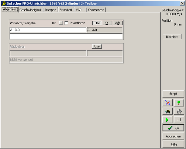Toggle the Bit indicator box

61,23
